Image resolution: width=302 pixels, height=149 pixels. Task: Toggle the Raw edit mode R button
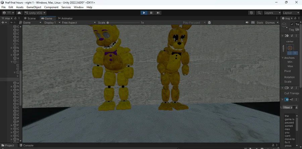[x=295, y=53]
